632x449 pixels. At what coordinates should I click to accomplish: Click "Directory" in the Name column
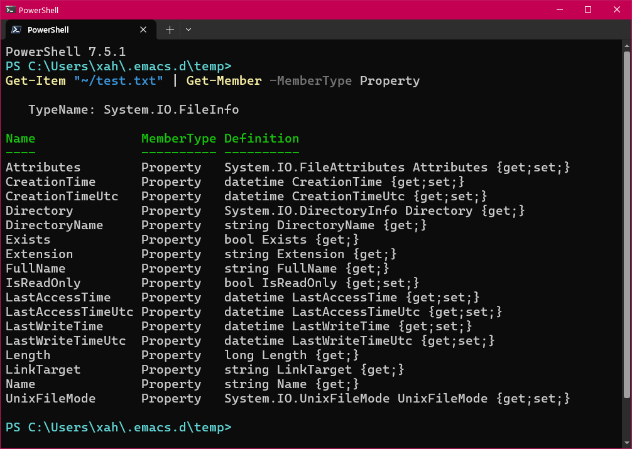click(x=40, y=211)
